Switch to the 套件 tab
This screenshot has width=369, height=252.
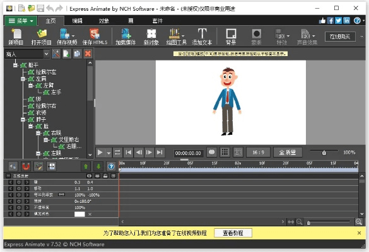coord(158,21)
